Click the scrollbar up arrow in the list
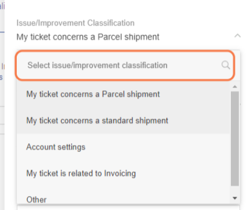250x210 pixels. click(x=235, y=86)
